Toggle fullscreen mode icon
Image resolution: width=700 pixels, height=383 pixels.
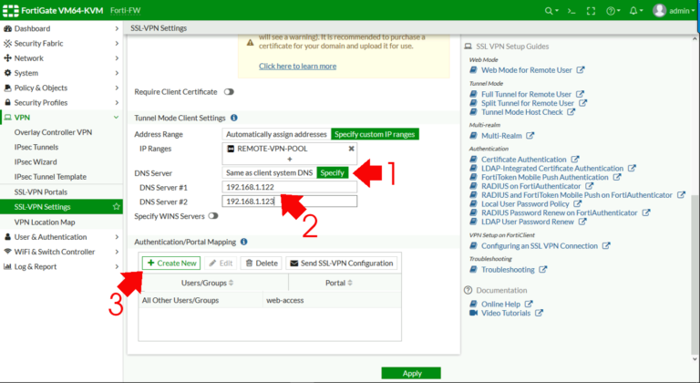[x=591, y=11]
